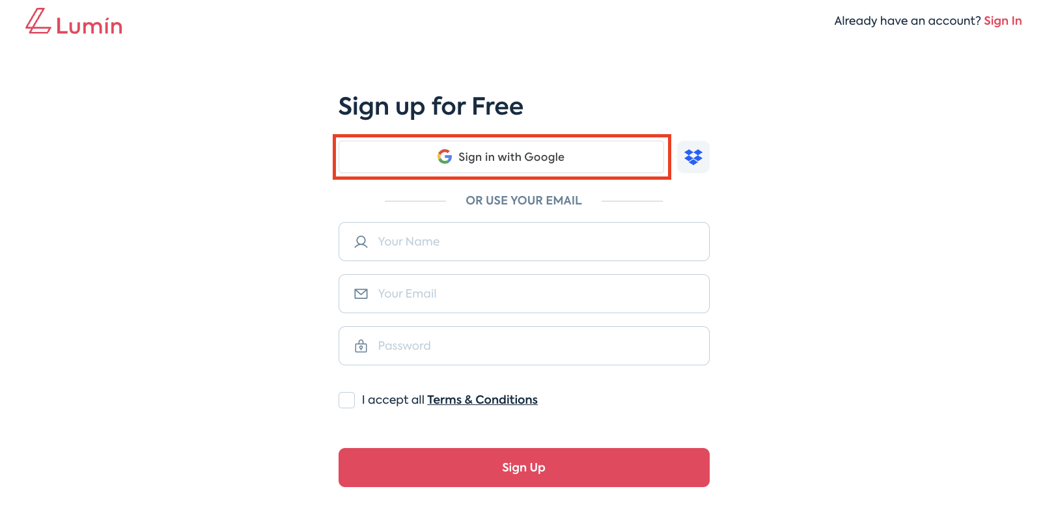Click the divider line left of OR USE YOUR EMAIL

[x=415, y=201]
